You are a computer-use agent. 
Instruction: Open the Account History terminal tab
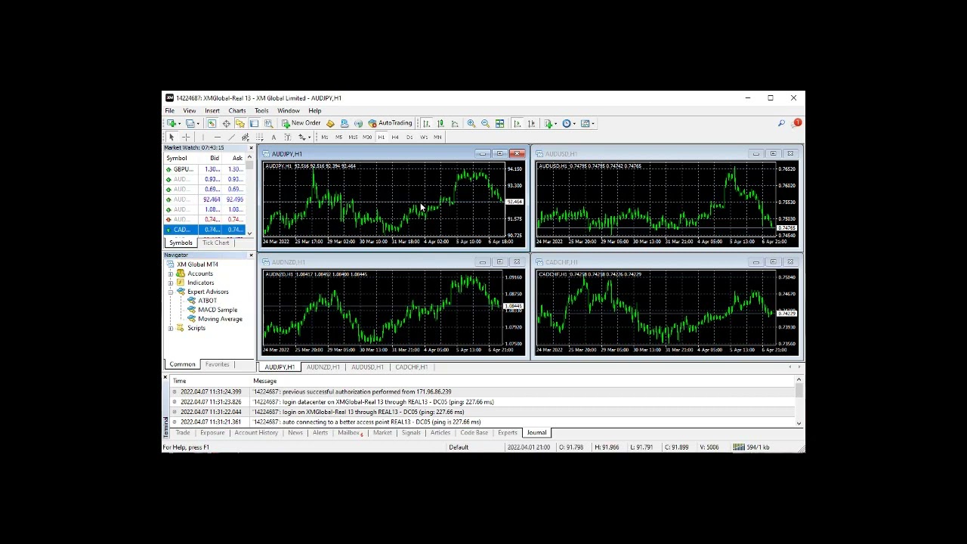tap(256, 433)
